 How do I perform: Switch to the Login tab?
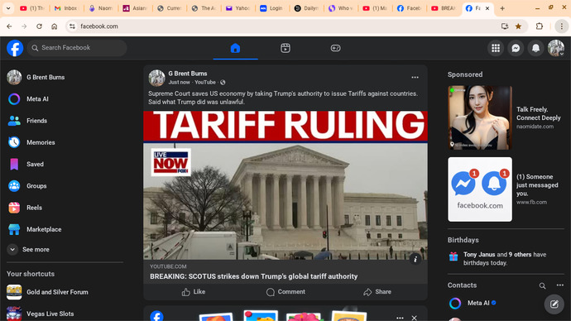click(272, 8)
